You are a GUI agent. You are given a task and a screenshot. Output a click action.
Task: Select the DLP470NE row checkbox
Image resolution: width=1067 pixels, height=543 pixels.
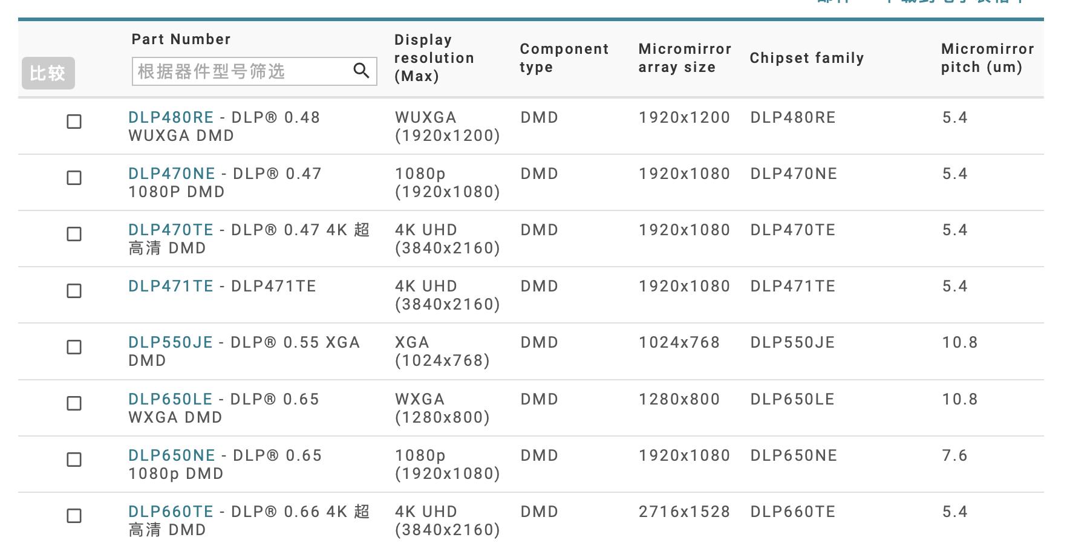[x=74, y=178]
